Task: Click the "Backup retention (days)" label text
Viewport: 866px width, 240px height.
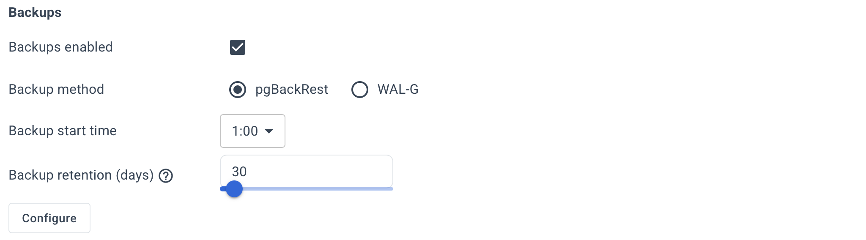Action: tap(81, 175)
